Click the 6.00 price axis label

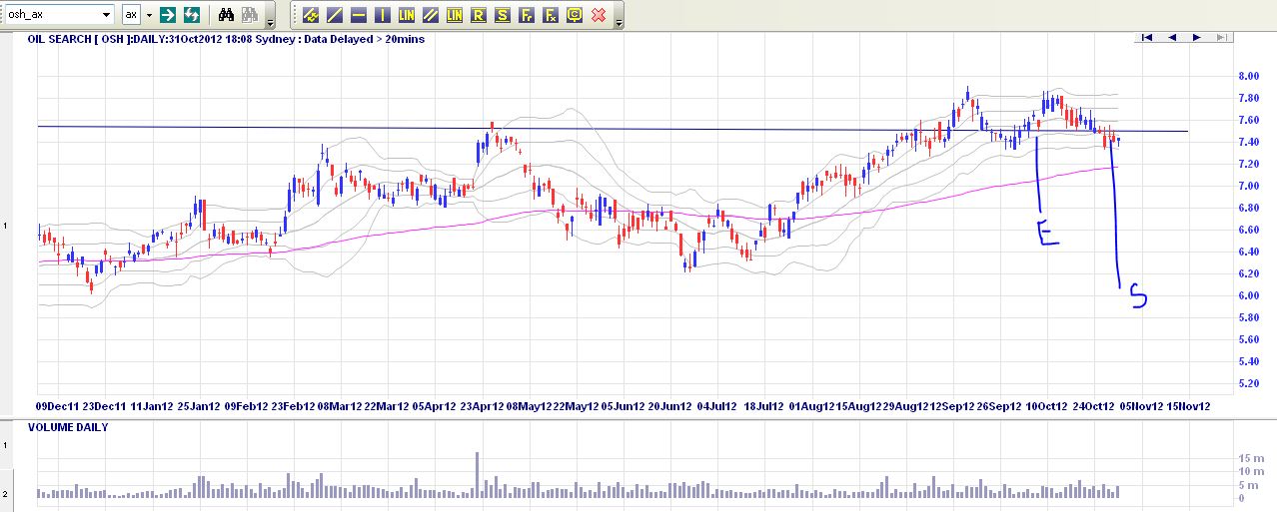click(1248, 295)
